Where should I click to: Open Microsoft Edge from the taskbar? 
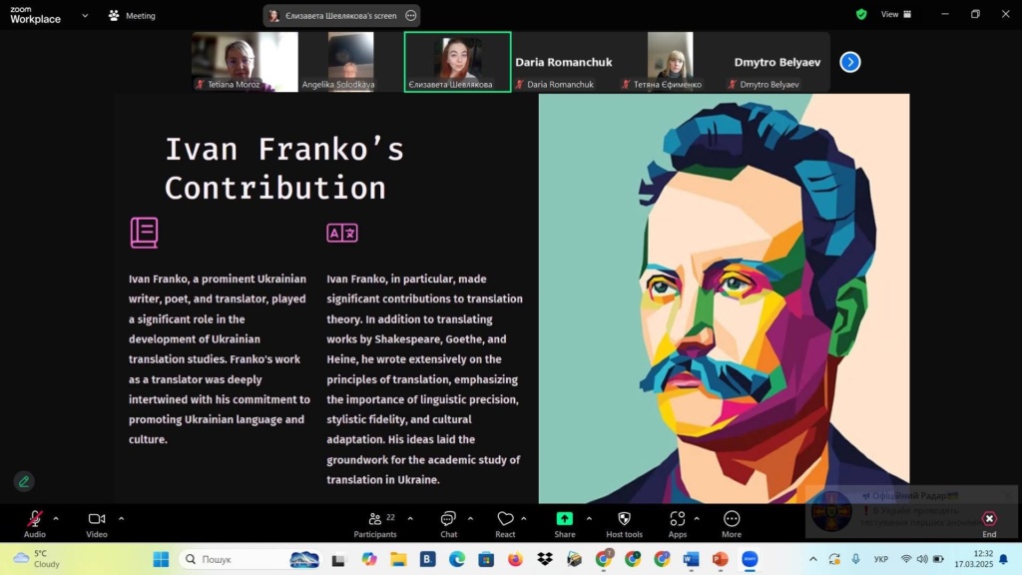[457, 559]
